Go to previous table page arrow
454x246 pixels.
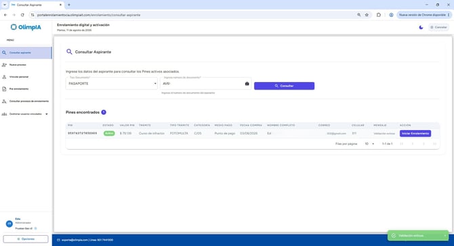click(x=413, y=144)
